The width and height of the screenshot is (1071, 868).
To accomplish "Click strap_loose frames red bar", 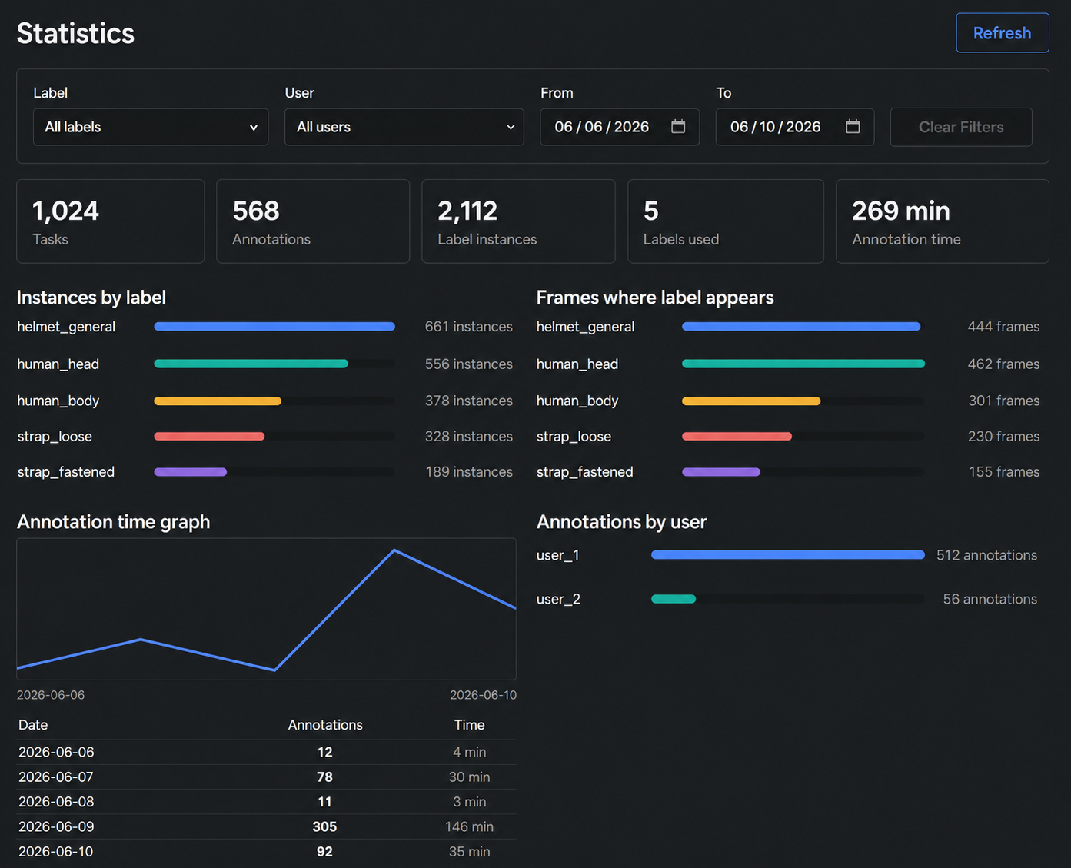I will point(737,436).
